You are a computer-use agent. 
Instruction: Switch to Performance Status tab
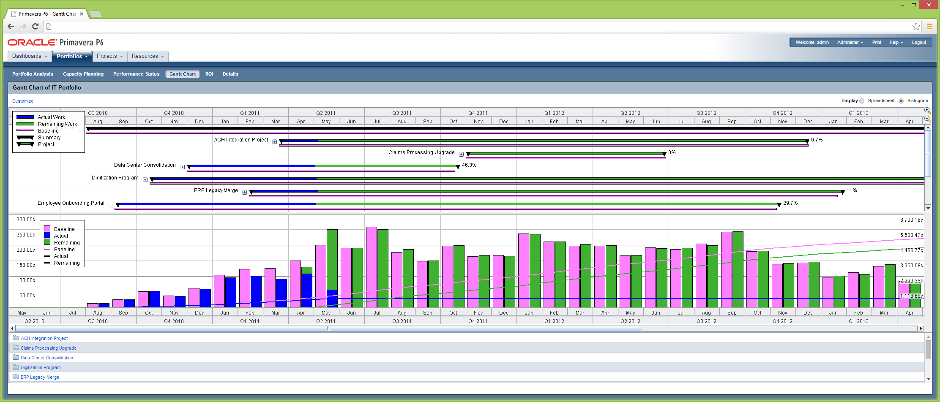tap(137, 74)
